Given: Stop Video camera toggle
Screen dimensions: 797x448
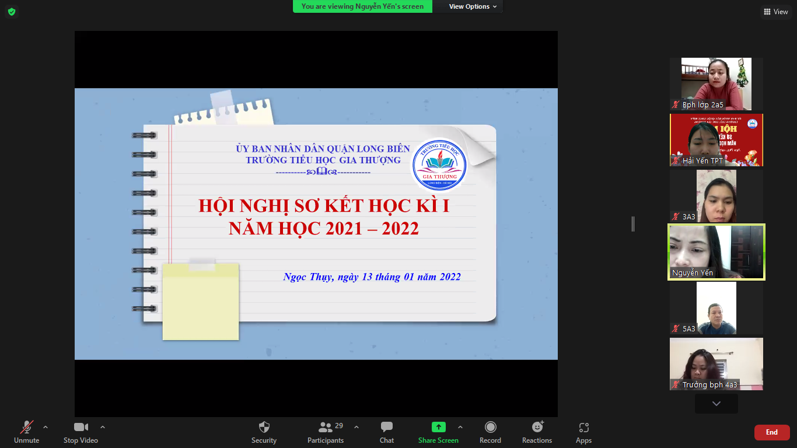Looking at the screenshot, I should click(81, 432).
